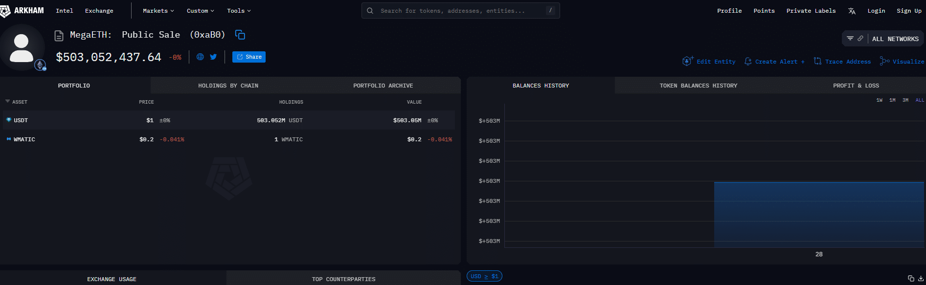Select the 3M chart range

tap(905, 100)
